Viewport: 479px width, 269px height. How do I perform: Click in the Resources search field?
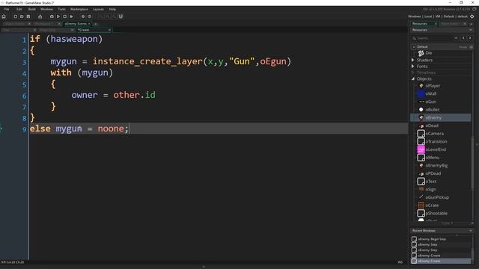point(434,38)
